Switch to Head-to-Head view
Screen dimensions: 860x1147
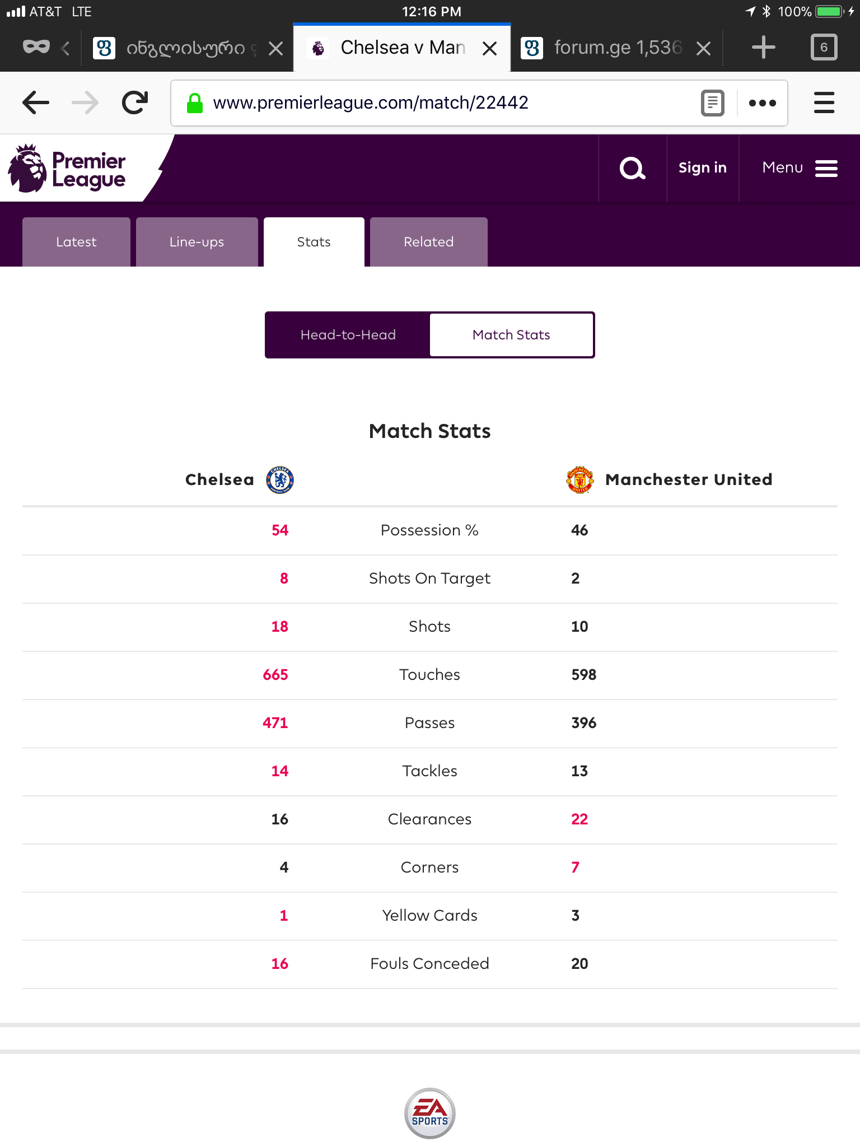point(348,335)
